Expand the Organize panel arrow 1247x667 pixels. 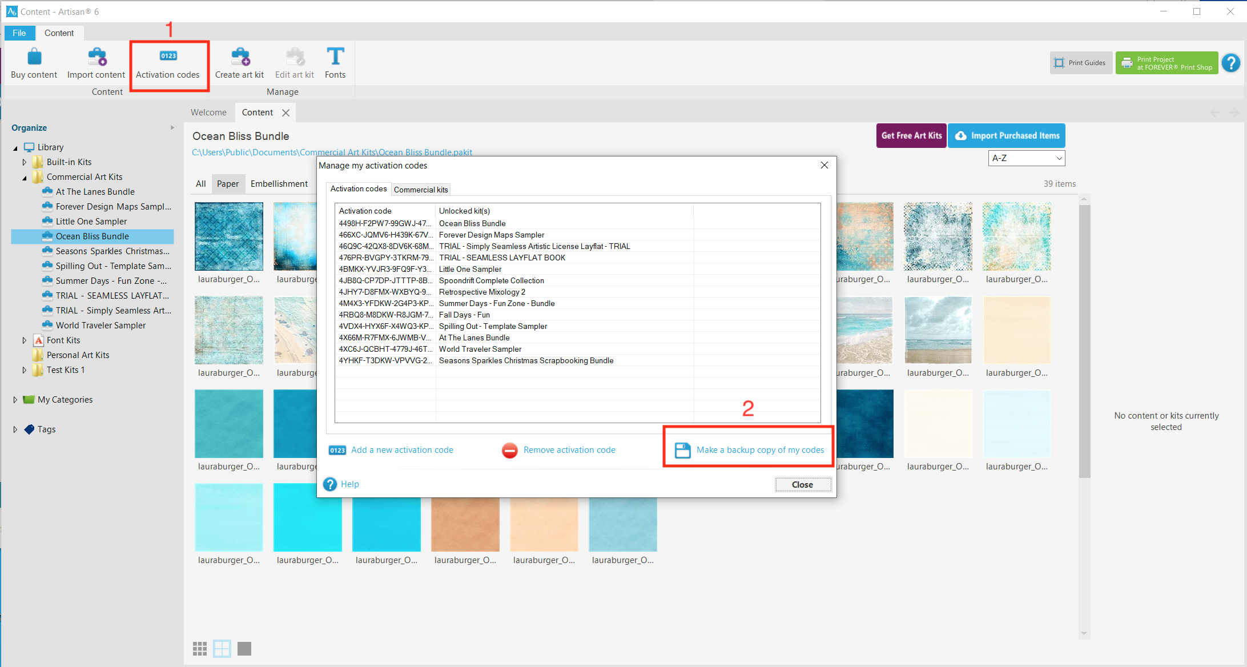pyautogui.click(x=172, y=128)
